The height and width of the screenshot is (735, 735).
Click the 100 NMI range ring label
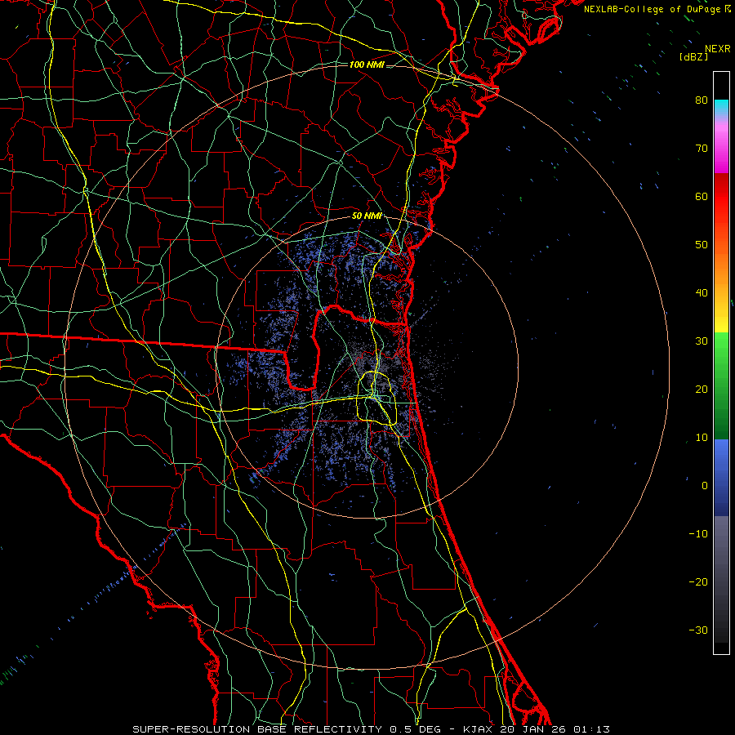point(367,65)
